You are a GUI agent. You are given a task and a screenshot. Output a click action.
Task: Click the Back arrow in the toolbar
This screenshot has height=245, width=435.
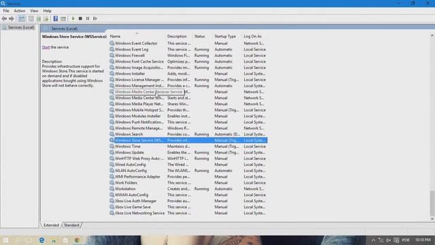(x=4, y=18)
